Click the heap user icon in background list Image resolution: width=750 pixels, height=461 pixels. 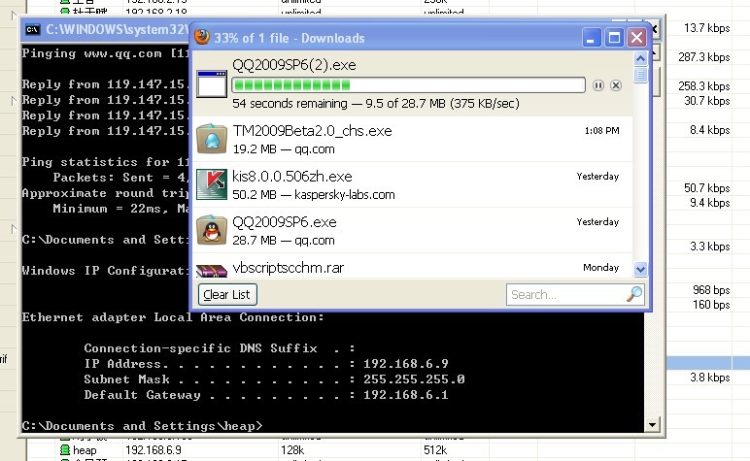click(64, 450)
